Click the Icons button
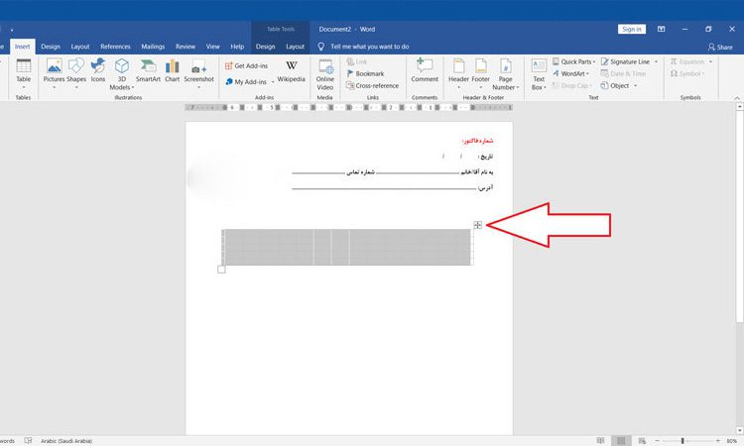This screenshot has height=446, width=744. (x=98, y=70)
